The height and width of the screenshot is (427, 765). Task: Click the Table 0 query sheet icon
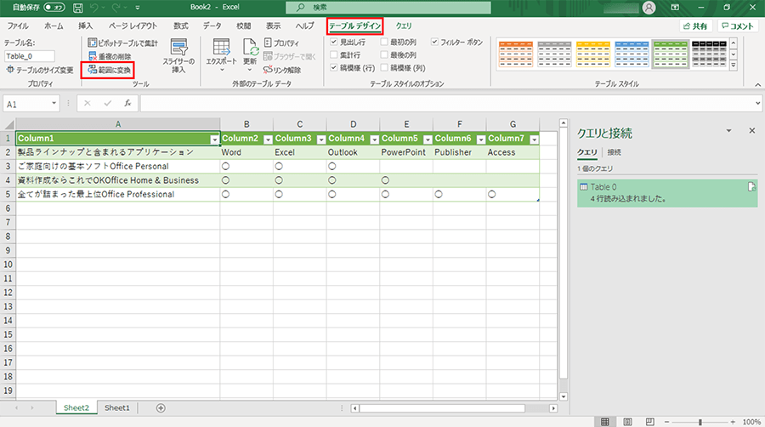pyautogui.click(x=751, y=187)
